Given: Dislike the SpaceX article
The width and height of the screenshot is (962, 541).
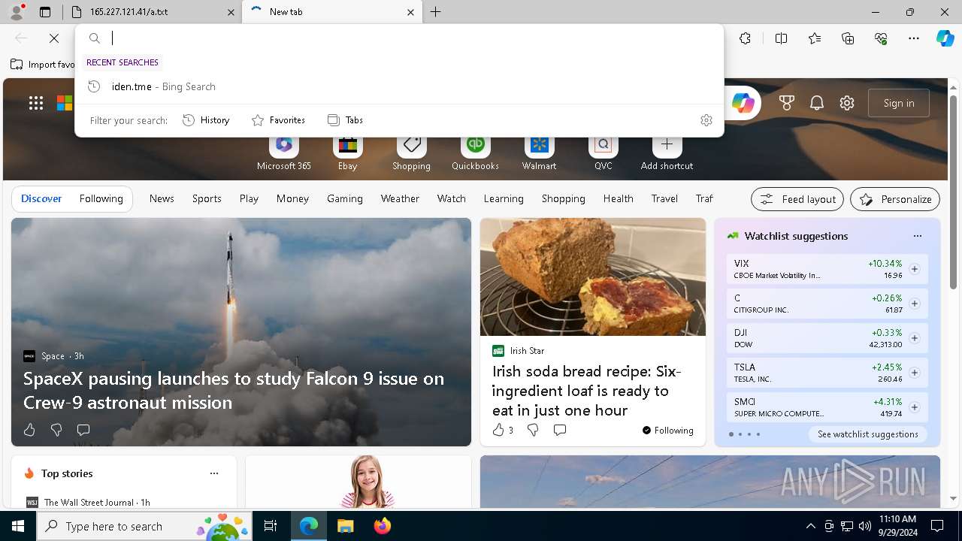Looking at the screenshot, I should pyautogui.click(x=56, y=430).
